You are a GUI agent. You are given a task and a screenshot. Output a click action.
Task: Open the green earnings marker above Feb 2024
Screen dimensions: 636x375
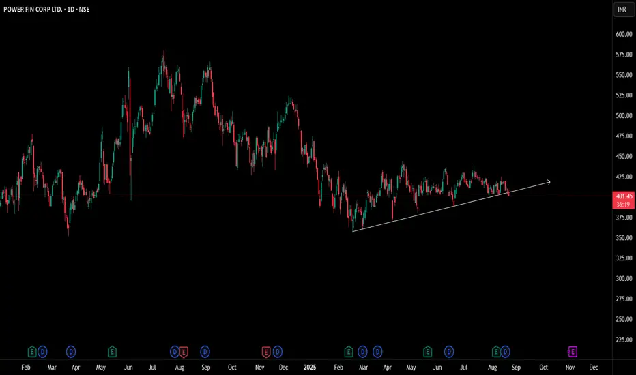coord(31,352)
